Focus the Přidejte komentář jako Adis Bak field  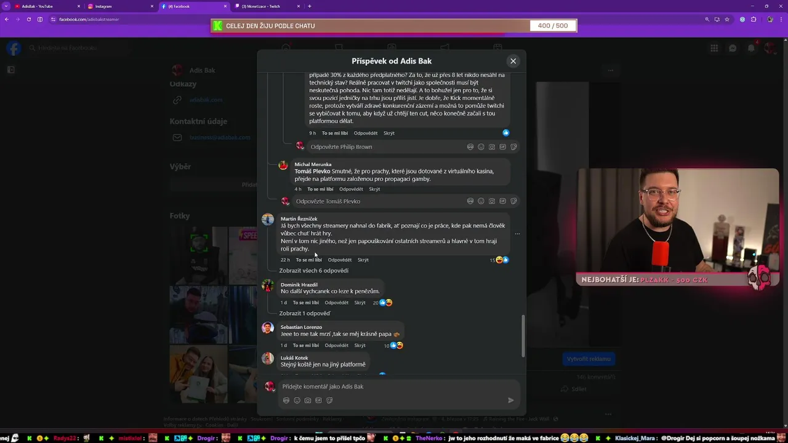tap(399, 386)
